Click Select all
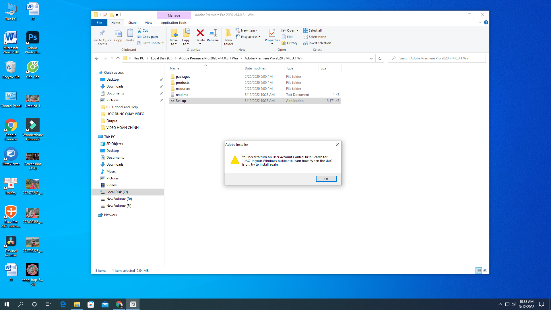Screen dimensions: 551x310 pos(313,30)
